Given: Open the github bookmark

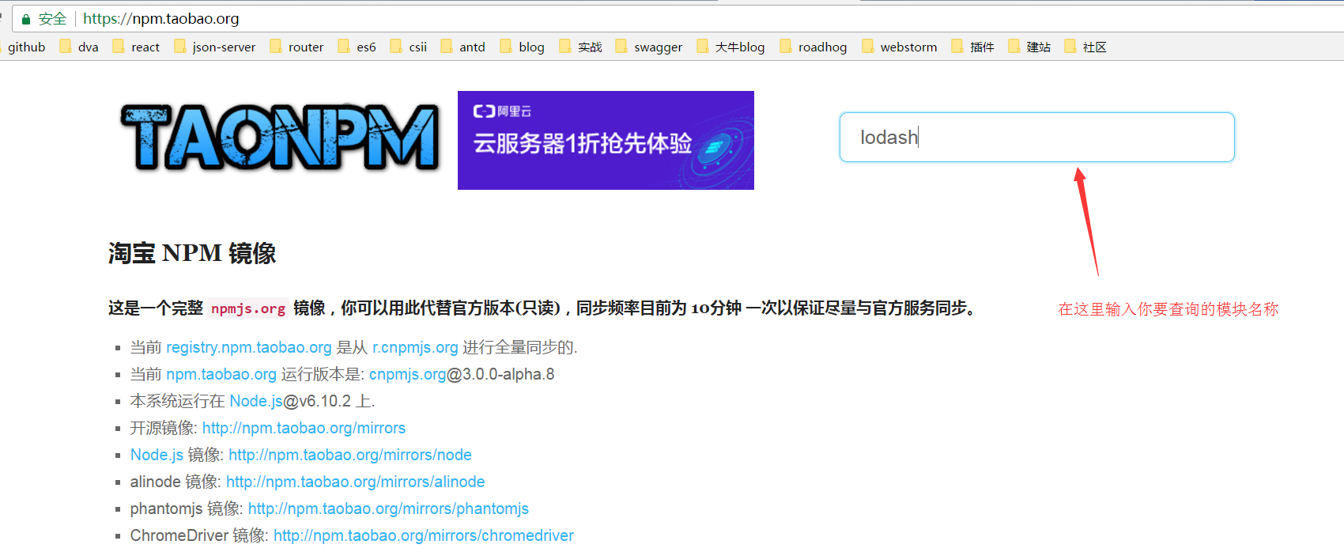Looking at the screenshot, I should (26, 47).
